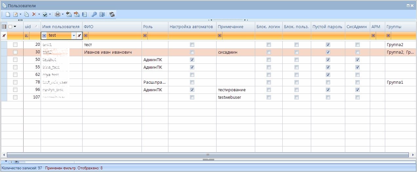
Task: Uncheck Пустой пароль for uid 96
Action: pos(328,90)
